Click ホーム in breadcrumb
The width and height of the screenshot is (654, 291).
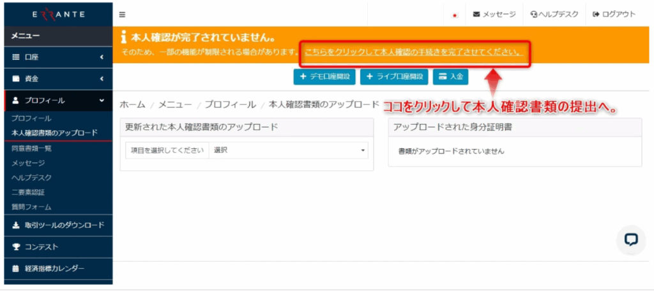(x=132, y=104)
